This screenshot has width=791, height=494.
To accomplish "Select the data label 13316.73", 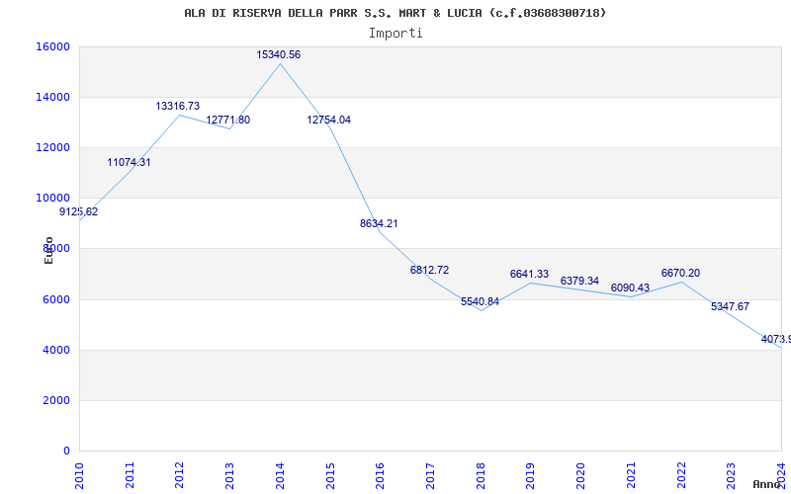I will point(178,106).
